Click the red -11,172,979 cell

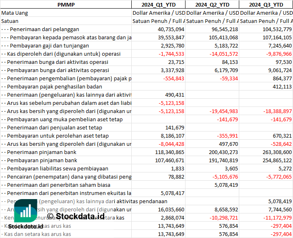[x=266, y=218]
